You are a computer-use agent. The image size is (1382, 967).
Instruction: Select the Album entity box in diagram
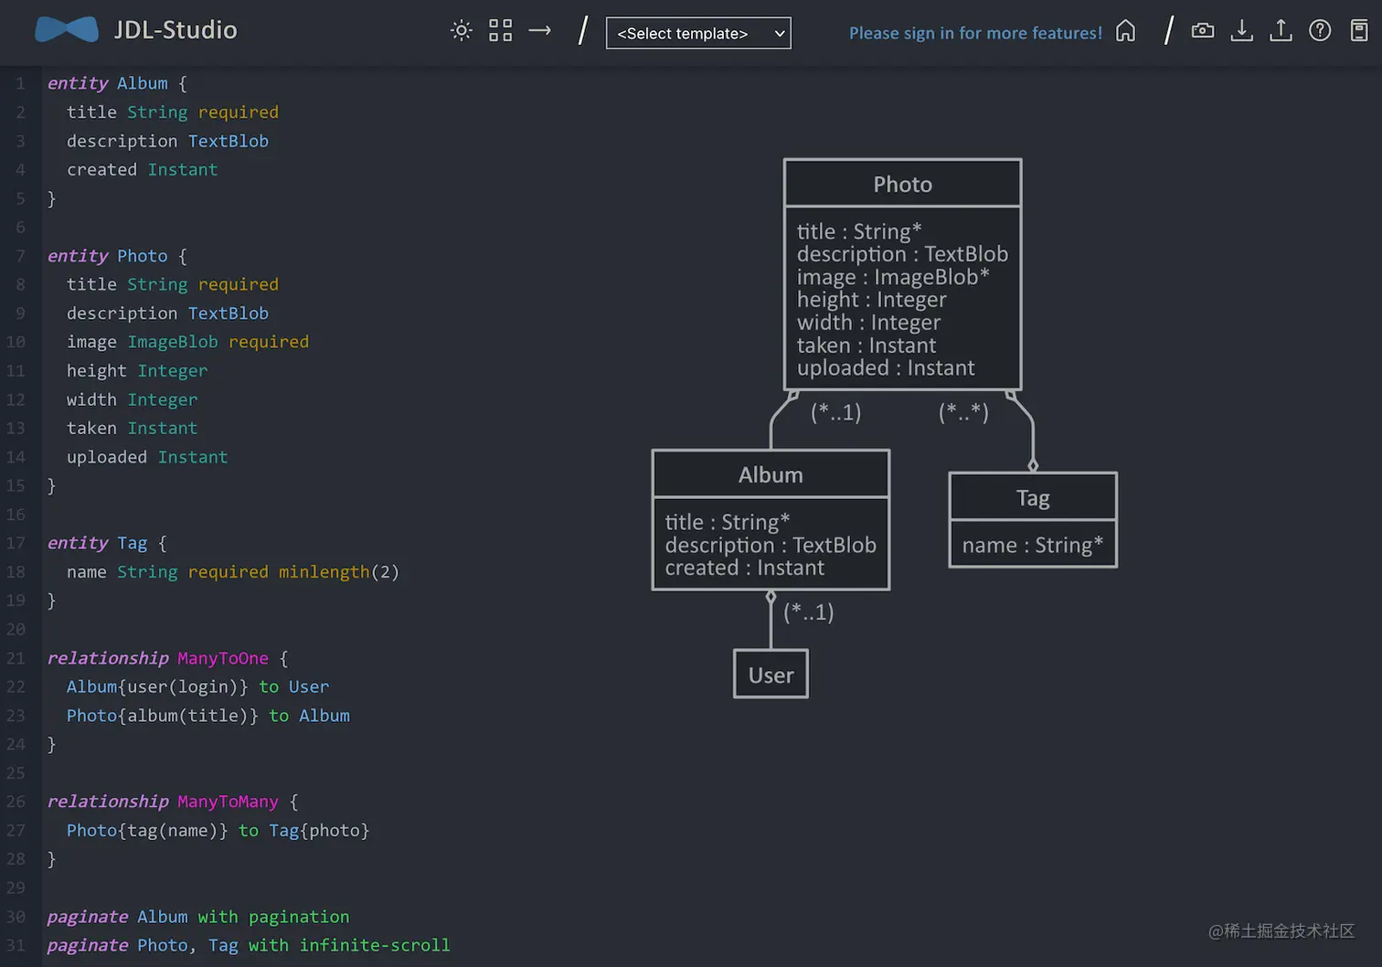pos(771,520)
